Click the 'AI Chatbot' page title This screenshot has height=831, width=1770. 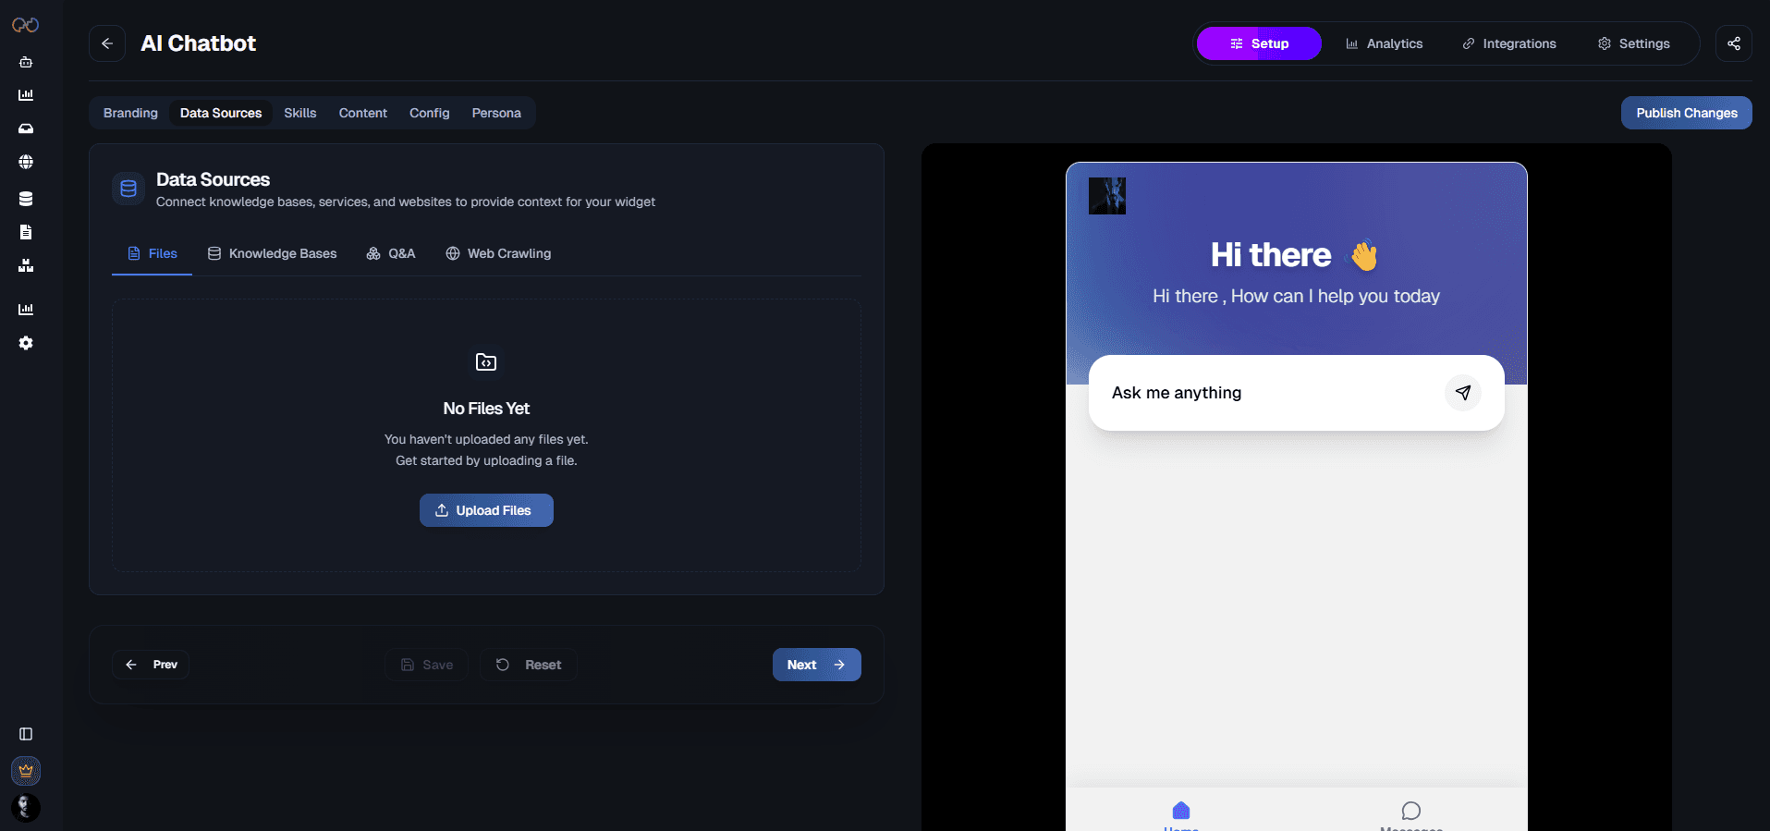coord(199,43)
